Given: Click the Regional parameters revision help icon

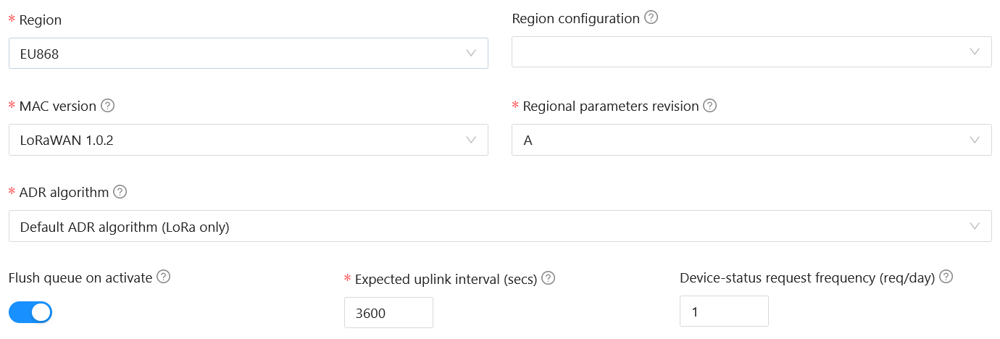Looking at the screenshot, I should (x=710, y=106).
